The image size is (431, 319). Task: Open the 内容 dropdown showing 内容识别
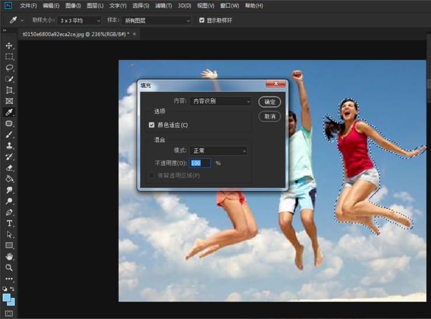pyautogui.click(x=220, y=101)
